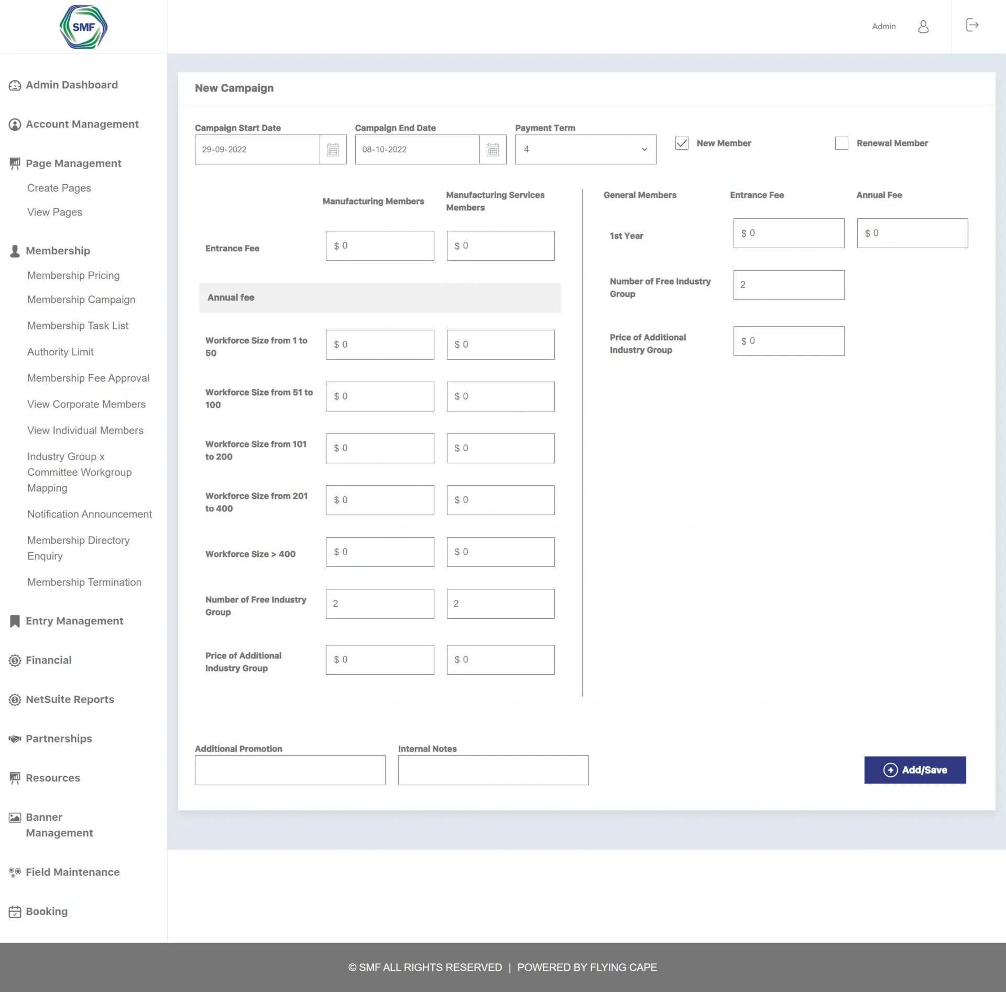Enable the Renewal Member checkbox
Image resolution: width=1006 pixels, height=992 pixels.
tap(841, 142)
